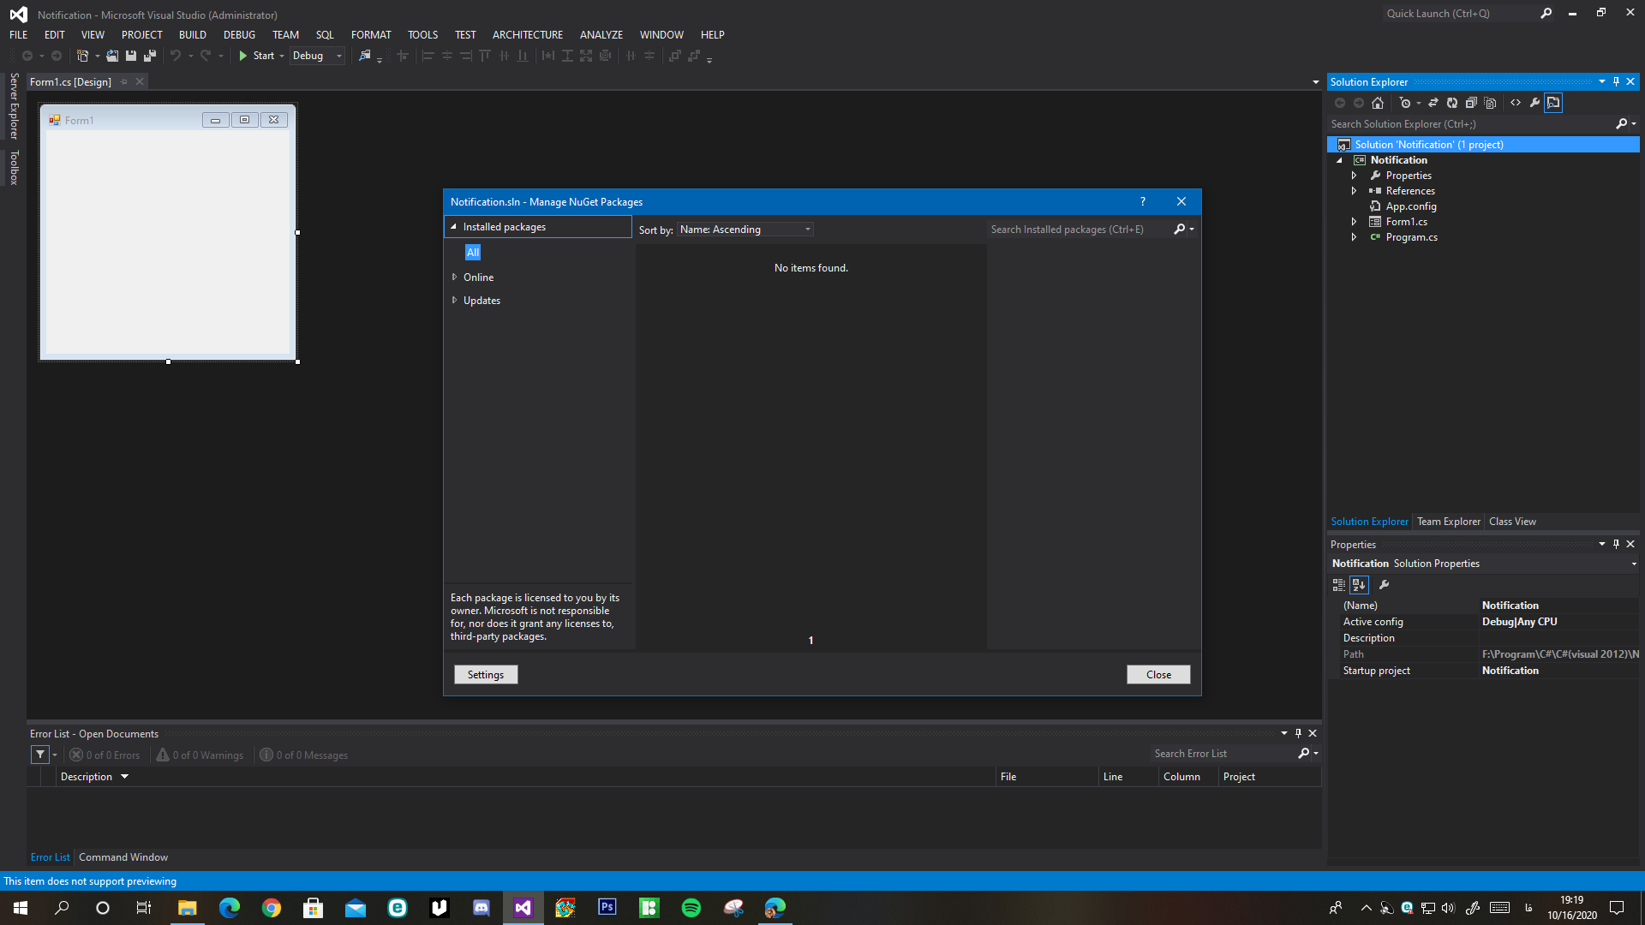Select App.config in Solution Explorer

point(1411,206)
